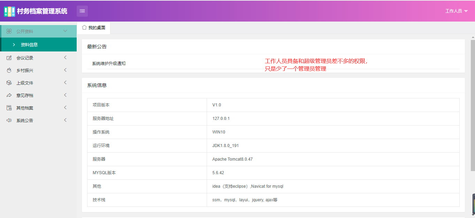Image resolution: width=475 pixels, height=218 pixels.
Task: Click the 项目版本 table cell
Action: [147, 105]
